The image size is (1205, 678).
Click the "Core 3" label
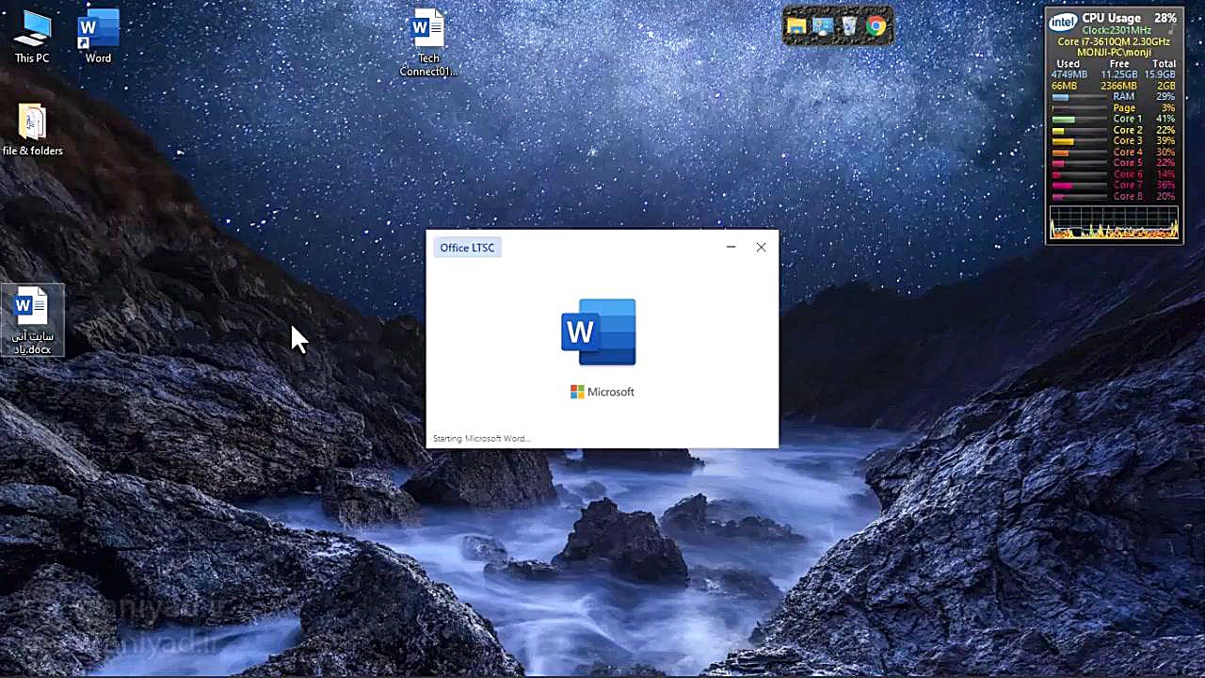click(x=1128, y=141)
